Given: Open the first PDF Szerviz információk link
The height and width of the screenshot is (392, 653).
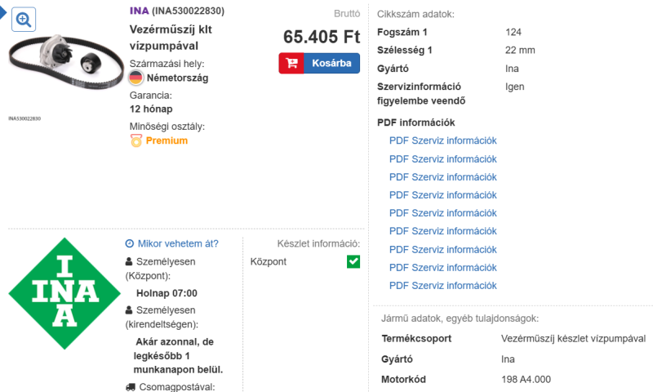Looking at the screenshot, I should 442,140.
